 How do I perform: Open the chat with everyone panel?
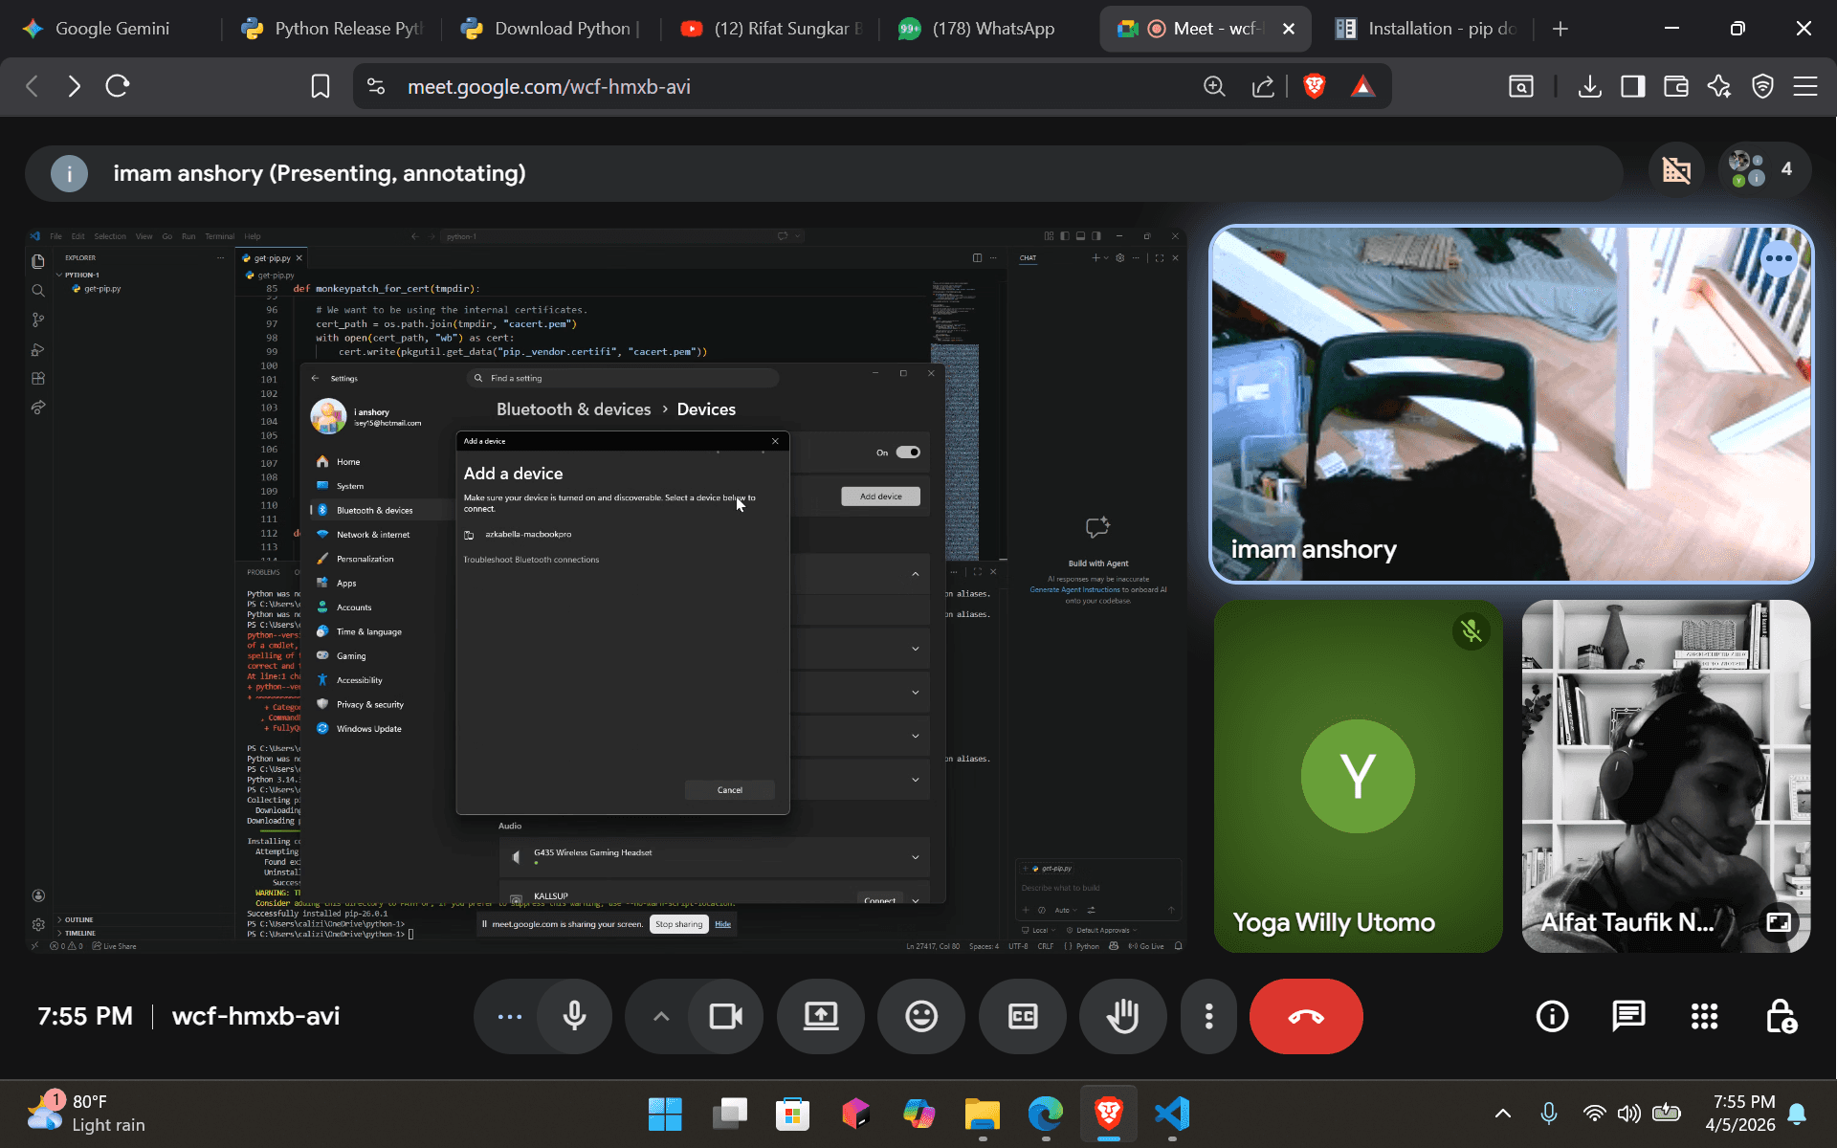1627,1016
